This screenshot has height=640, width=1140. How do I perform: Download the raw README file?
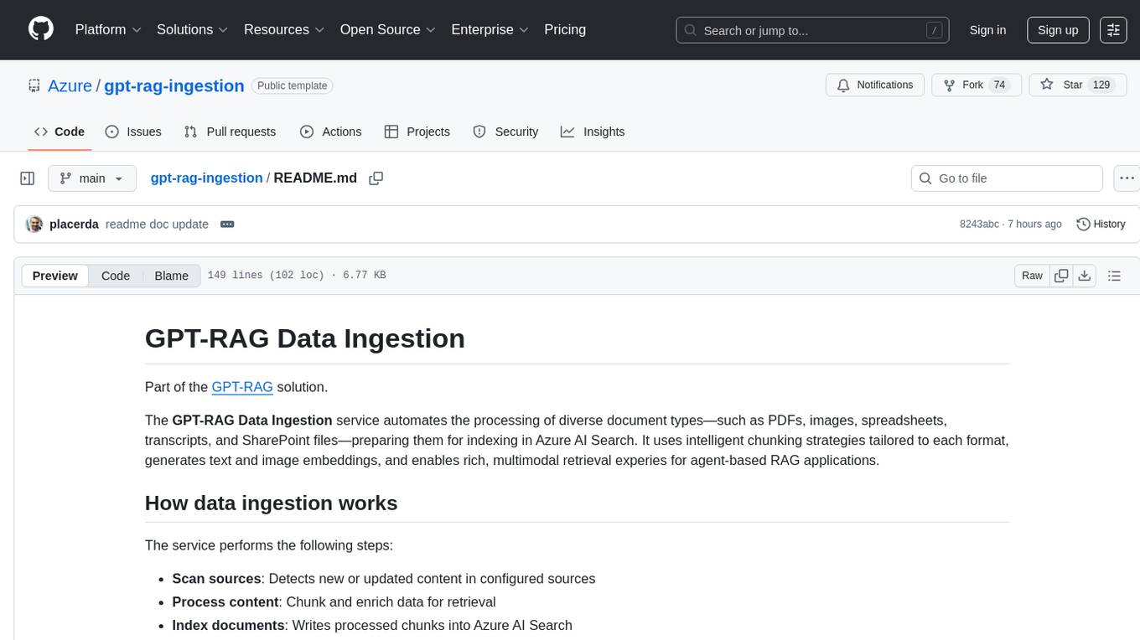point(1084,276)
